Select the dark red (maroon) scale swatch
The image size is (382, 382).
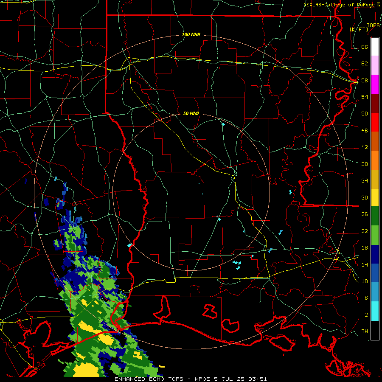[375, 104]
